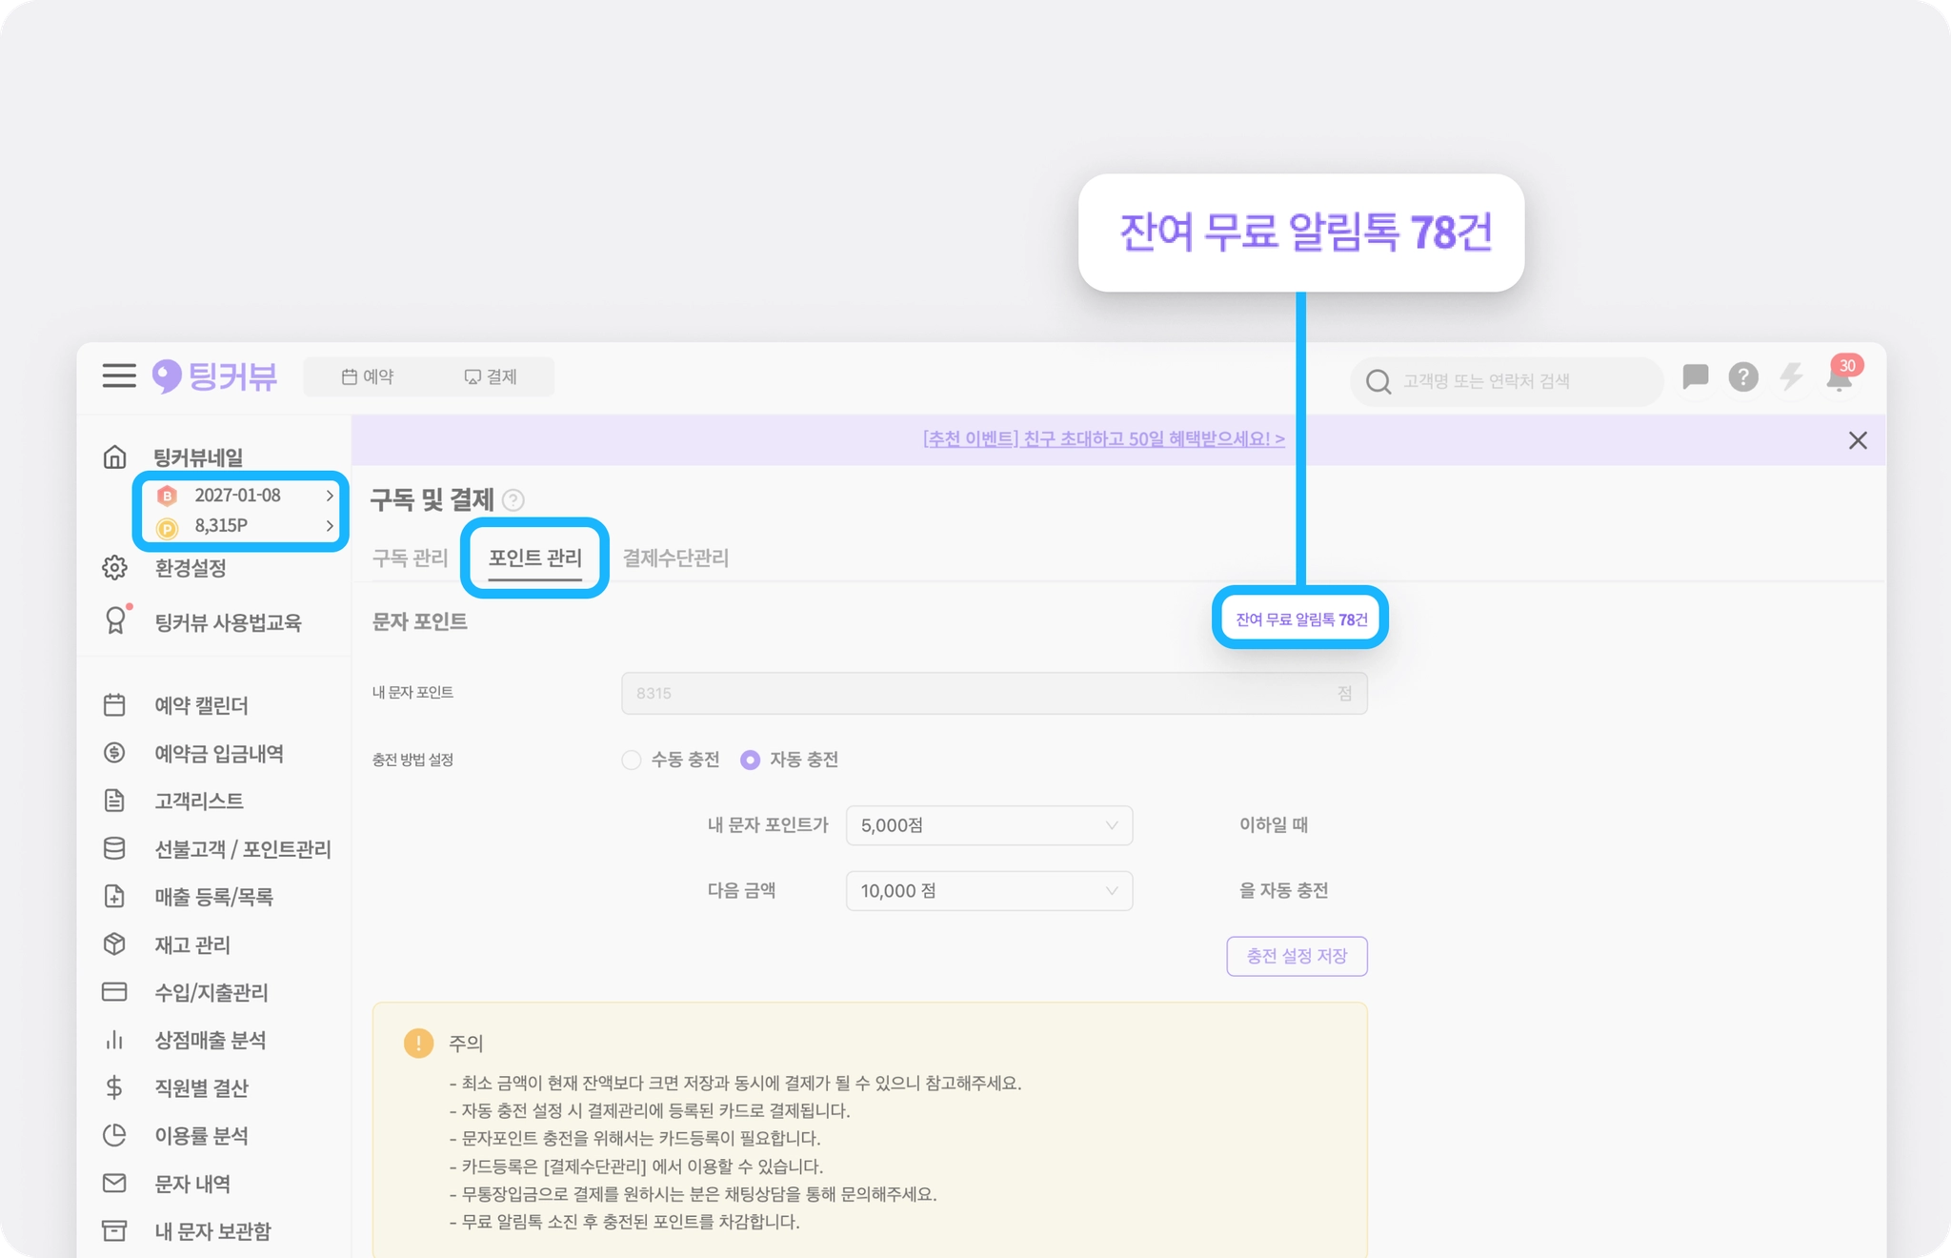Click the 재고 관리 box icon
This screenshot has width=1951, height=1258.
tap(114, 944)
